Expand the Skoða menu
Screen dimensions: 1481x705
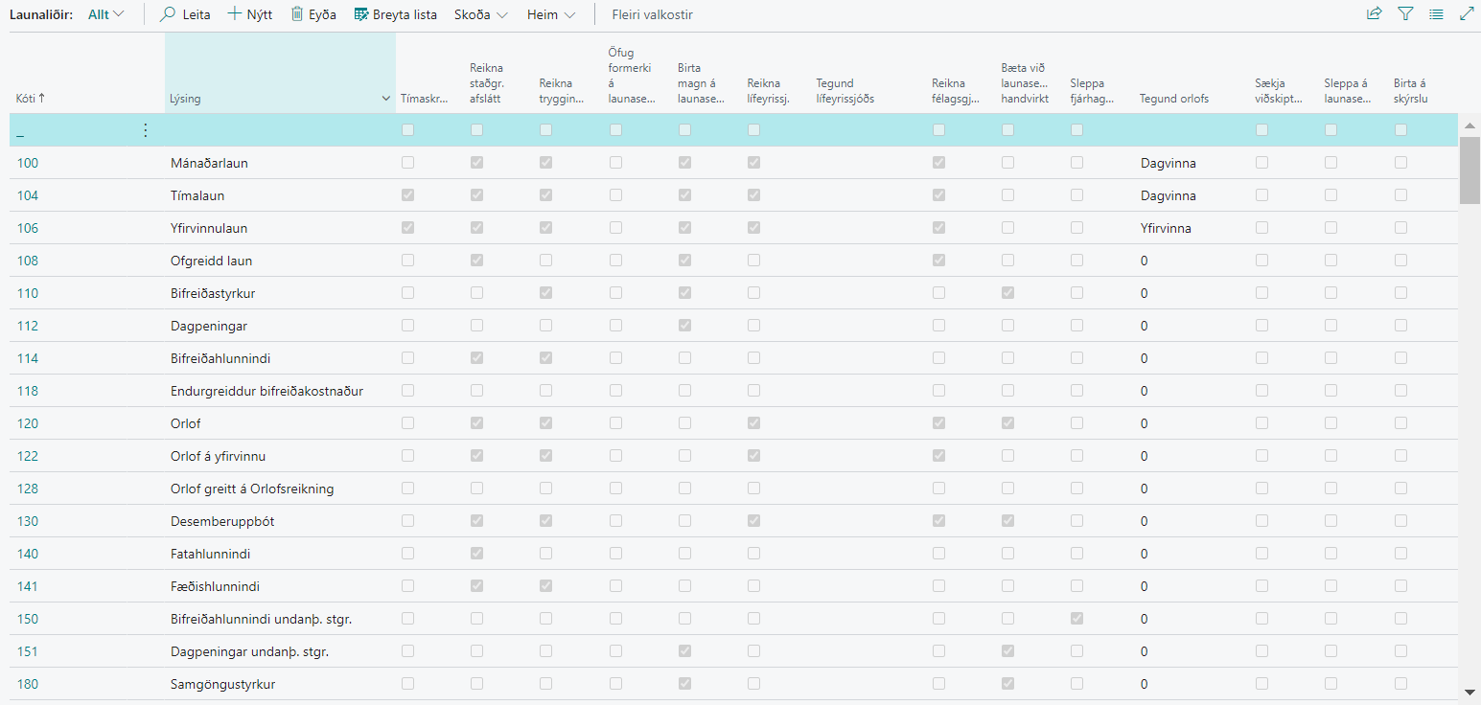pos(480,14)
